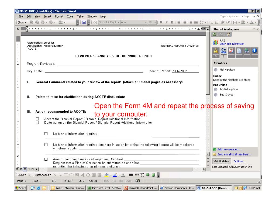The width and height of the screenshot is (276, 207).
Task: Toggle underline formatting in the toolbar
Action: click(172, 22)
